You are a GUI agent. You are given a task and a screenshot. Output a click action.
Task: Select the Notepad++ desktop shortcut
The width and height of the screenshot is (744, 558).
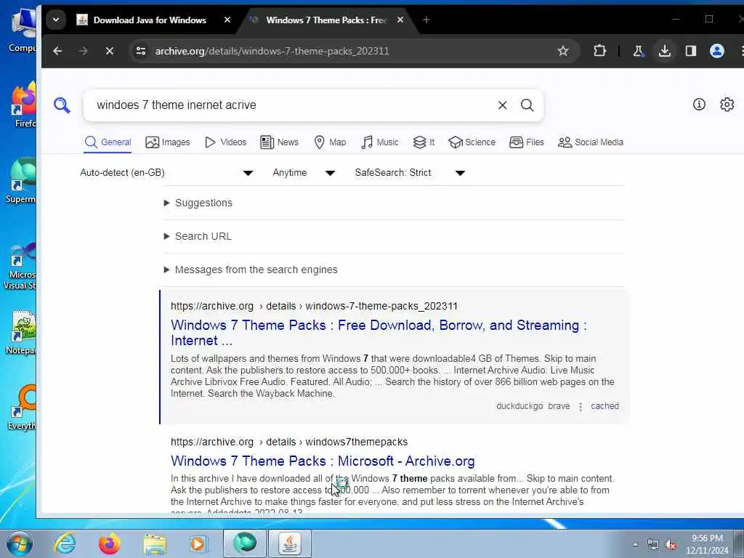click(x=21, y=333)
